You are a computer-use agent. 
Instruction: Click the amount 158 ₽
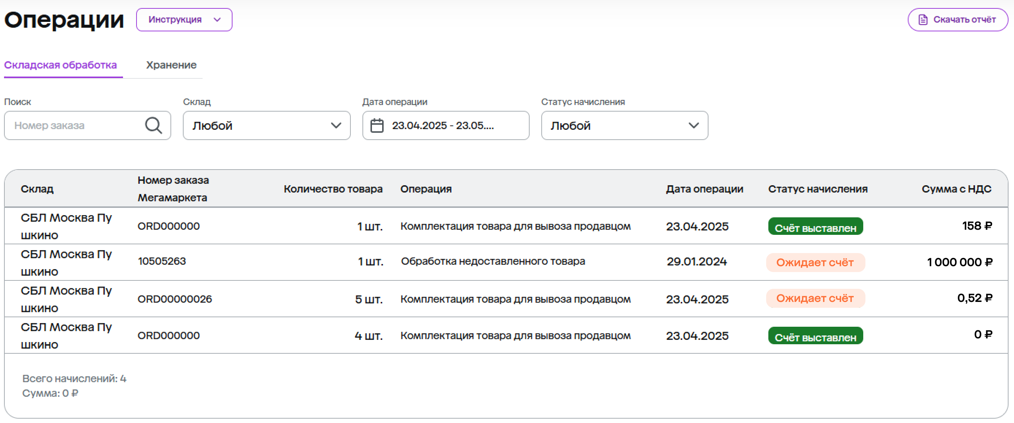[977, 226]
